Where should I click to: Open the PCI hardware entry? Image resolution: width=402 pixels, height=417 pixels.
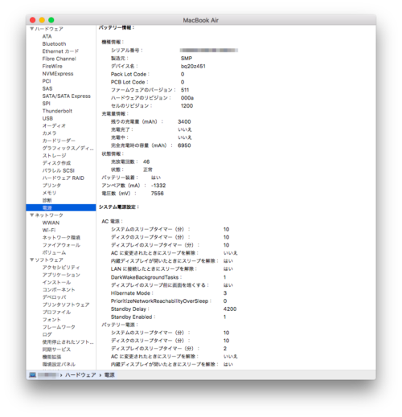(x=47, y=81)
